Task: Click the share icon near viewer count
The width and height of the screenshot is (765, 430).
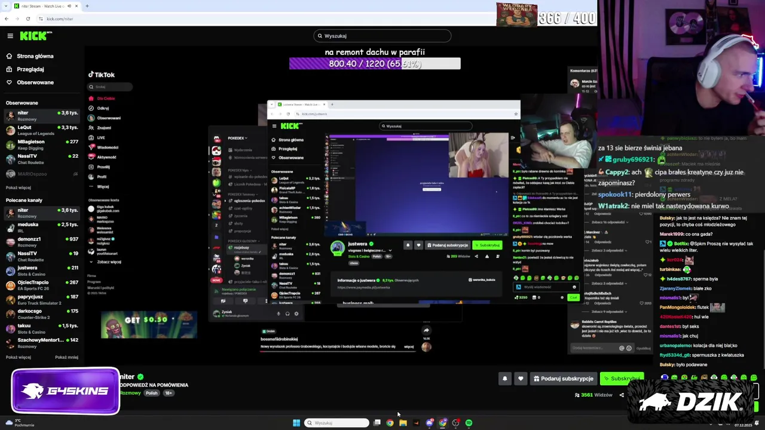Action: coord(622,395)
